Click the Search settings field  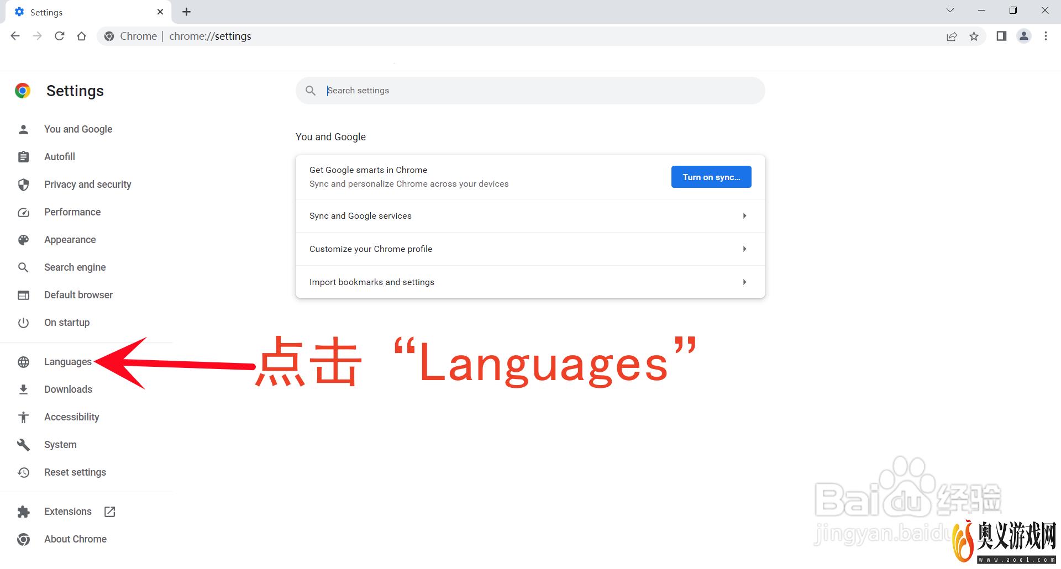[530, 91]
